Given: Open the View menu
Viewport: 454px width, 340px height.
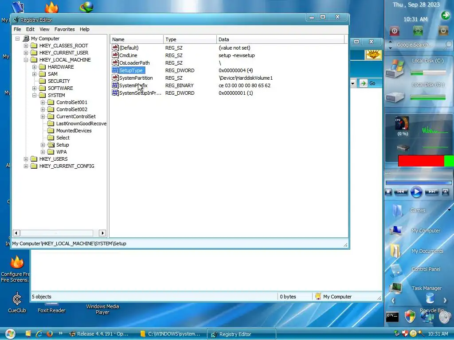Looking at the screenshot, I should pyautogui.click(x=44, y=29).
